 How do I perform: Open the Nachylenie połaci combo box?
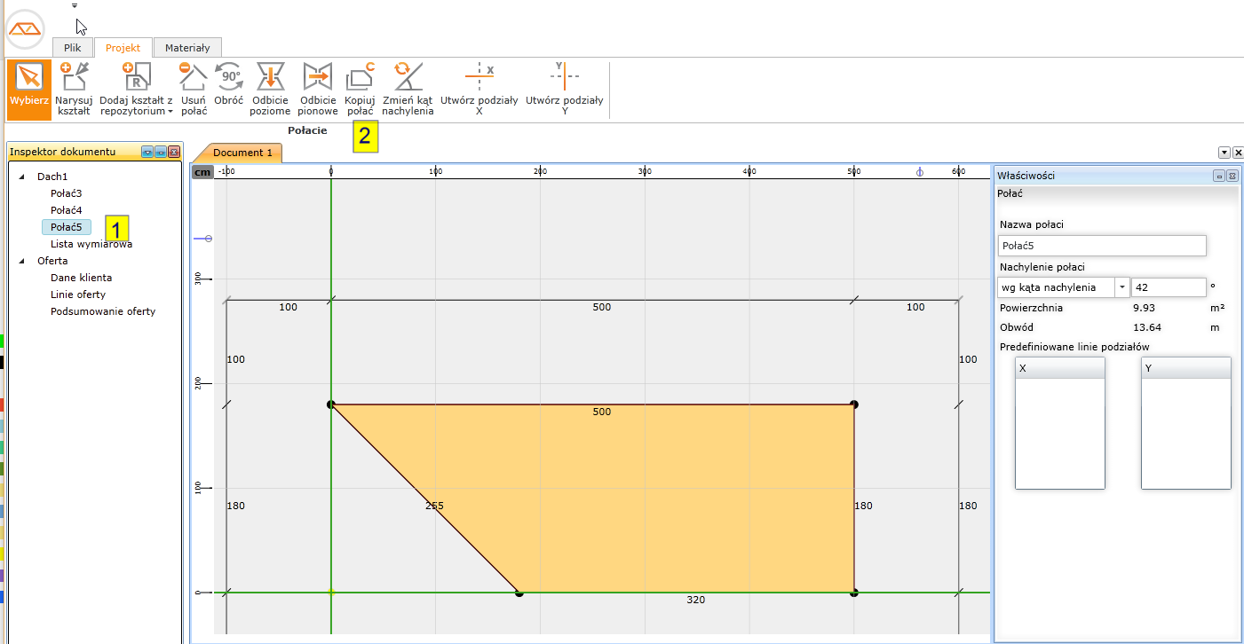pos(1122,287)
